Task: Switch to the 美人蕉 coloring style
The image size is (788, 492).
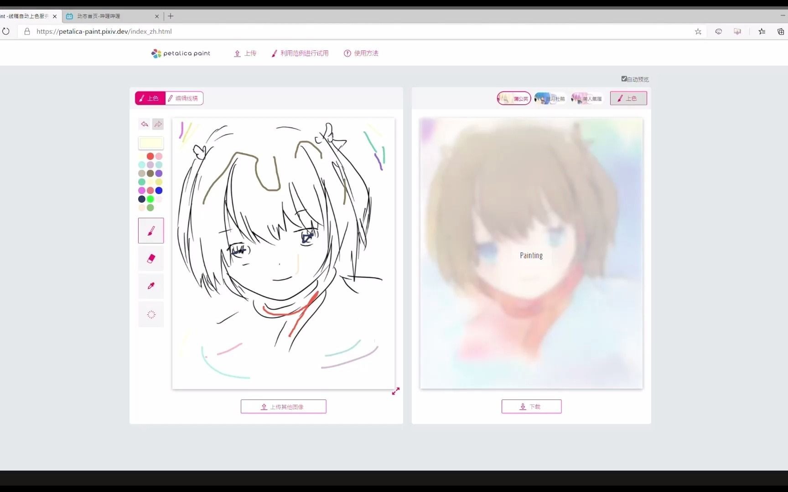Action: tap(586, 98)
